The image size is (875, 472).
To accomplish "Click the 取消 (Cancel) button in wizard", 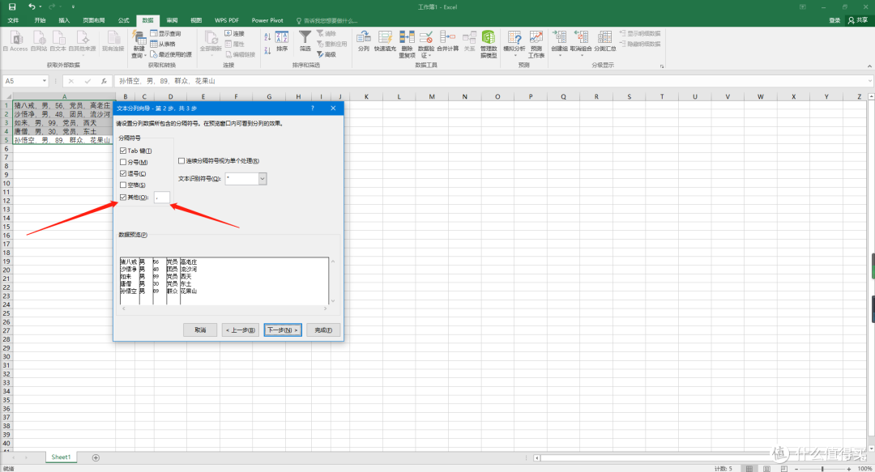I will pyautogui.click(x=200, y=330).
